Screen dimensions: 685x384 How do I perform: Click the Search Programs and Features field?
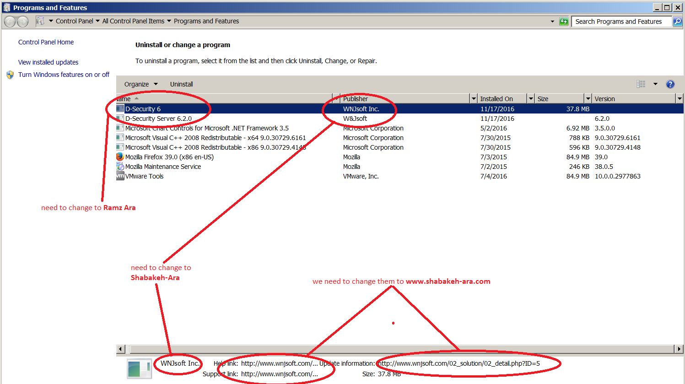pos(621,22)
